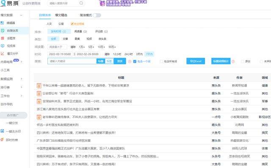
Task: Click the keyword search input field
Action: [x=72, y=61]
